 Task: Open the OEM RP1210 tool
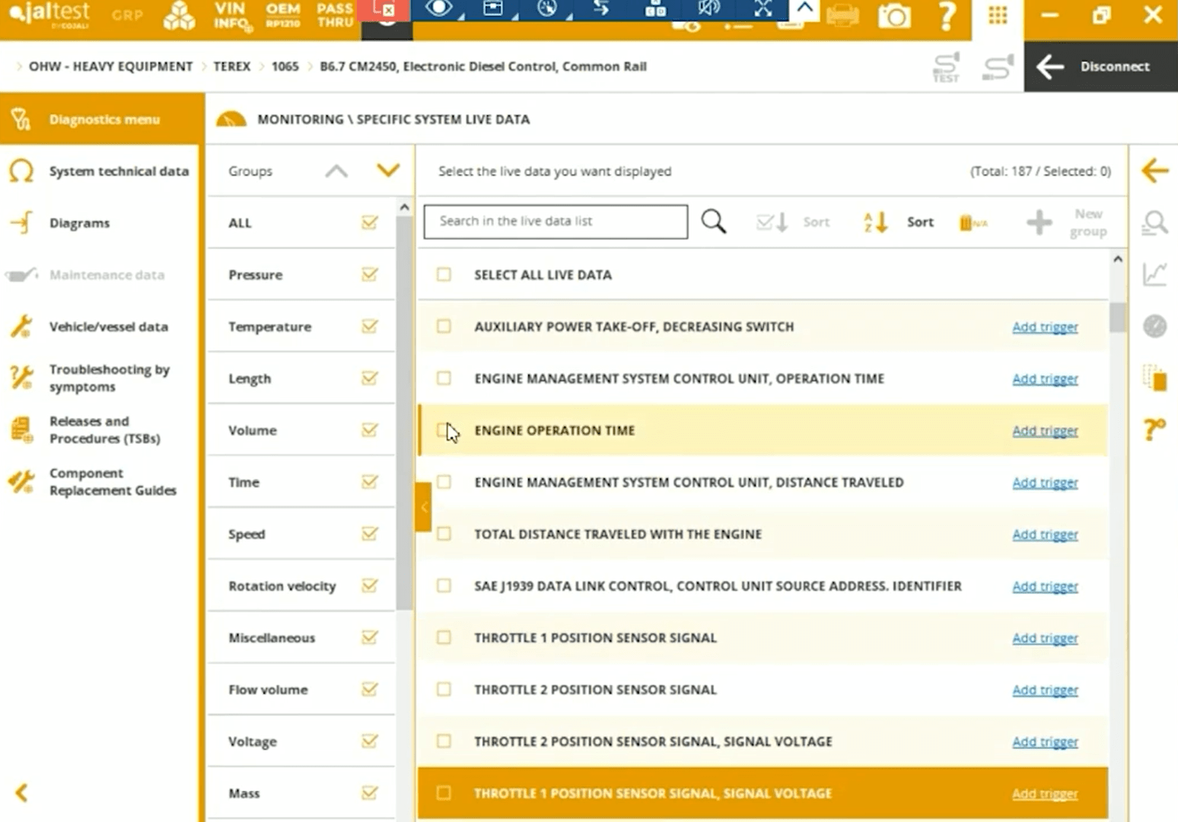pyautogui.click(x=283, y=14)
